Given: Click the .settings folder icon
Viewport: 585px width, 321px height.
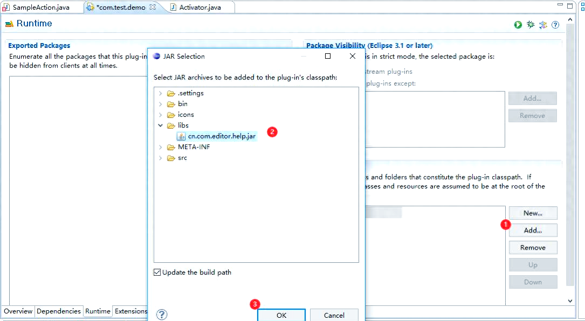Looking at the screenshot, I should [171, 93].
